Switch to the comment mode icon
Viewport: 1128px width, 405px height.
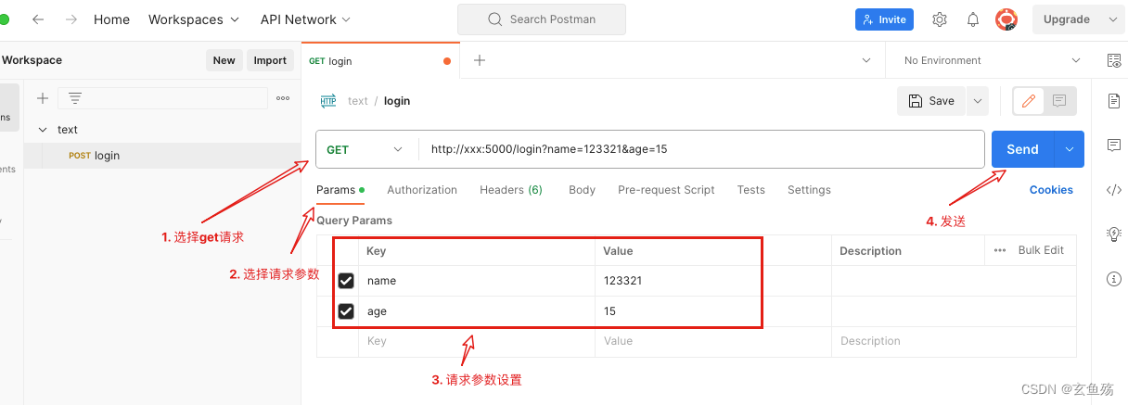coord(1059,101)
